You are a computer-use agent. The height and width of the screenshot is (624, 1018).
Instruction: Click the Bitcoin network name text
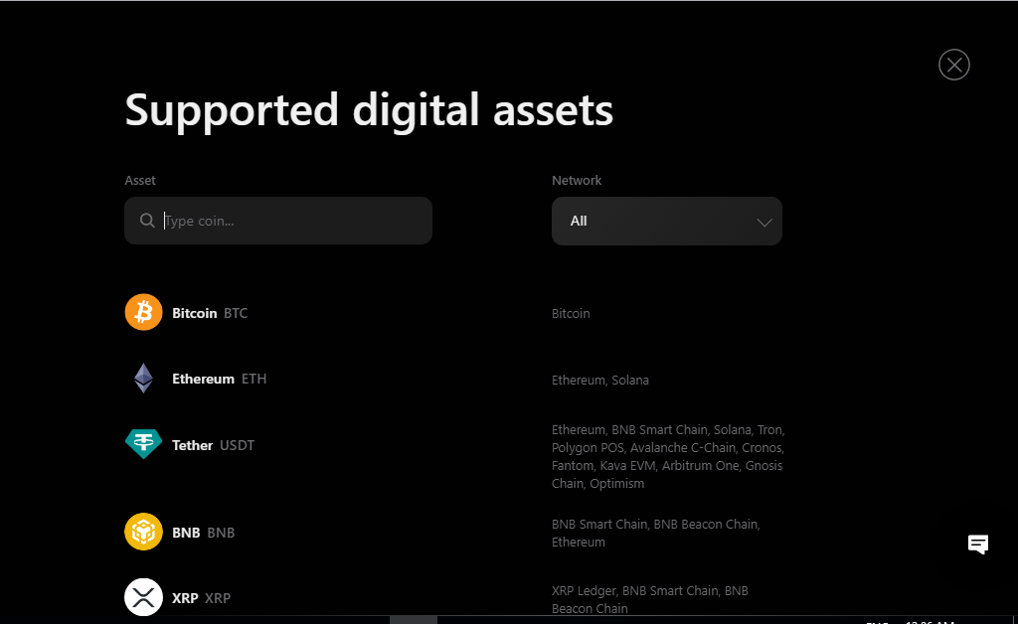tap(571, 313)
